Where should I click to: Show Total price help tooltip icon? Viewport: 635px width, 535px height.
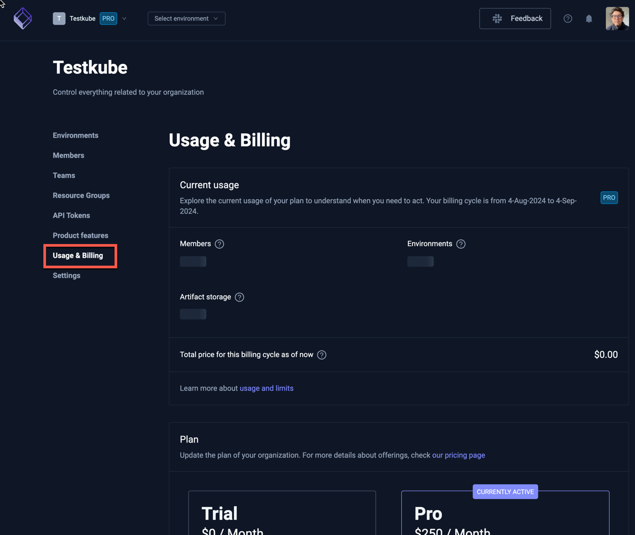coord(322,355)
